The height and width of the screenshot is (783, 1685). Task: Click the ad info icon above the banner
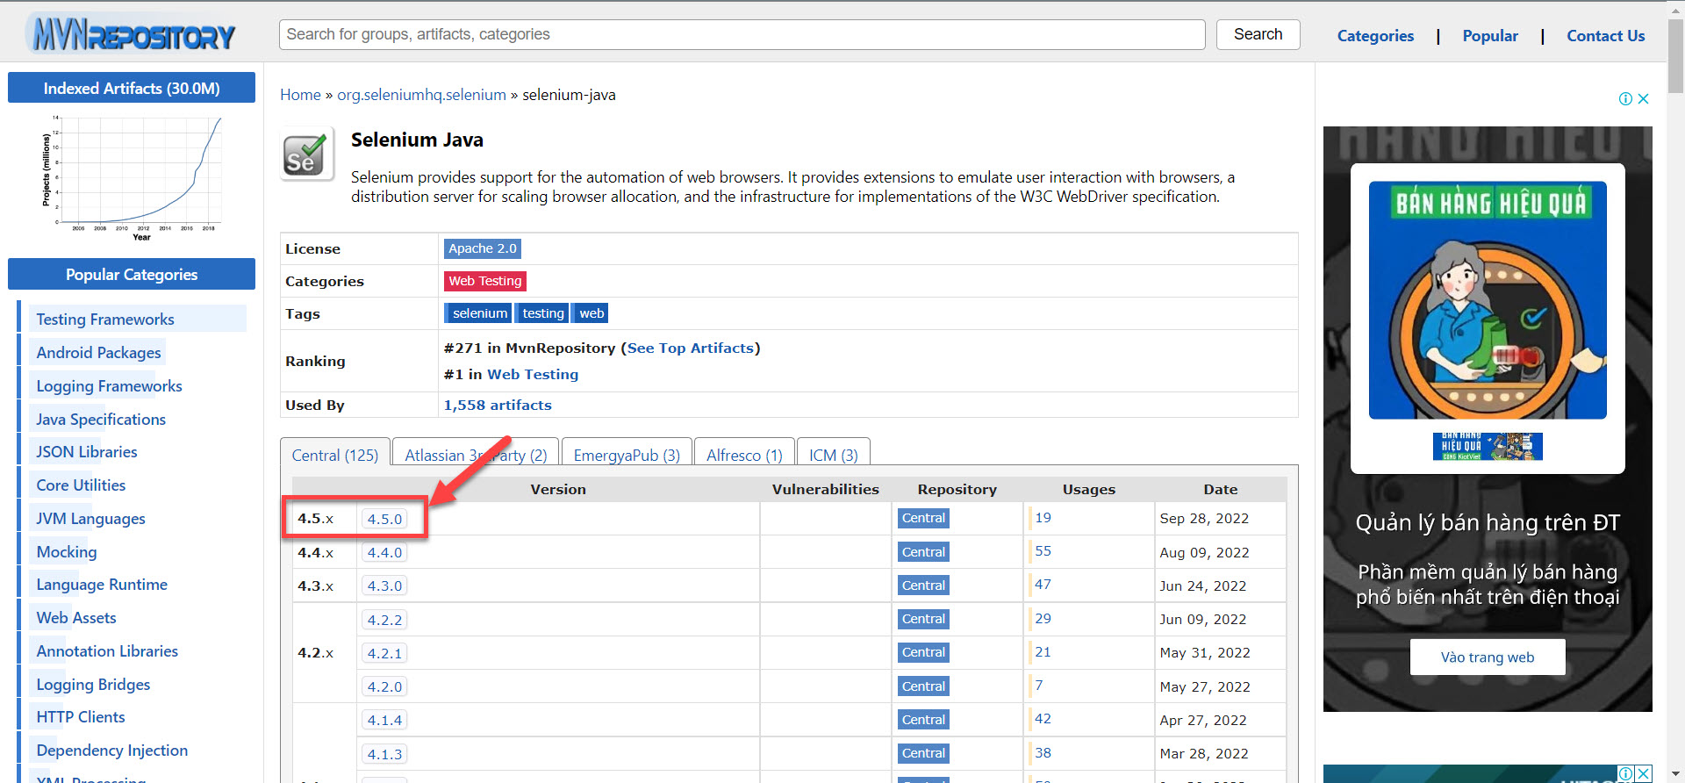1625,98
